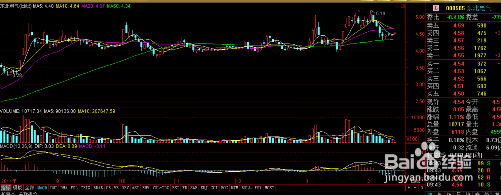Image resolution: width=501 pixels, height=195 pixels.
Task: Switch indicator to RSI
Action: pos(176,188)
